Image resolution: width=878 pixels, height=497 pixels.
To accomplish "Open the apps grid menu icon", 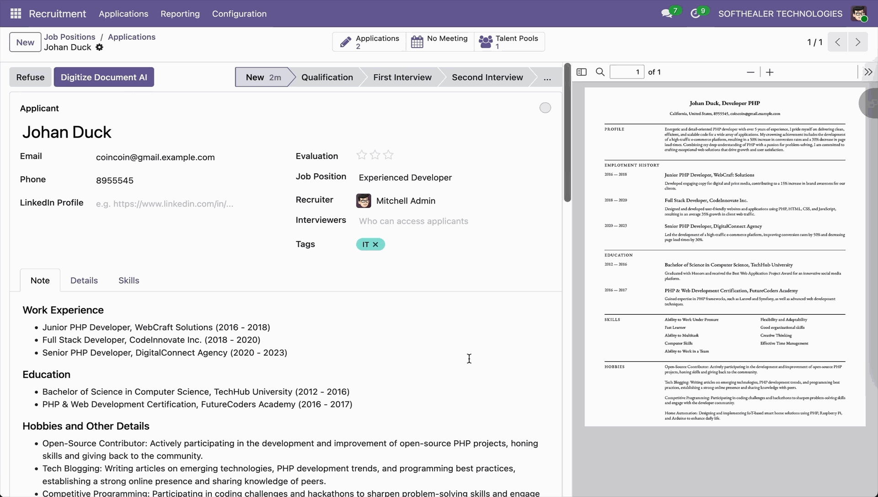I will click(x=16, y=14).
